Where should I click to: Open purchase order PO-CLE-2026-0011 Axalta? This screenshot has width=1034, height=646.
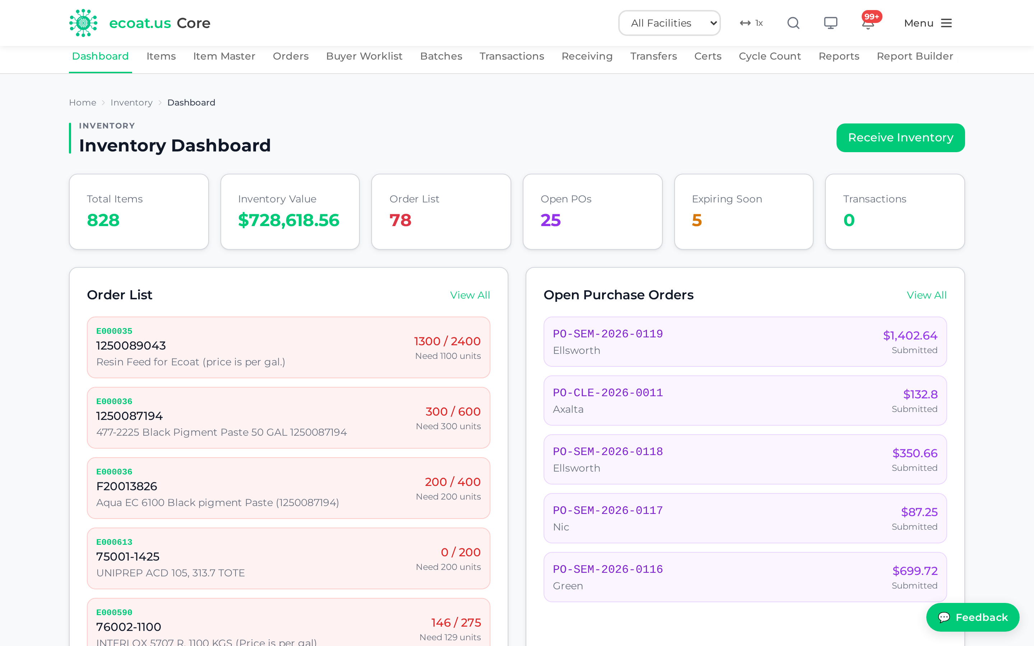[x=745, y=400]
